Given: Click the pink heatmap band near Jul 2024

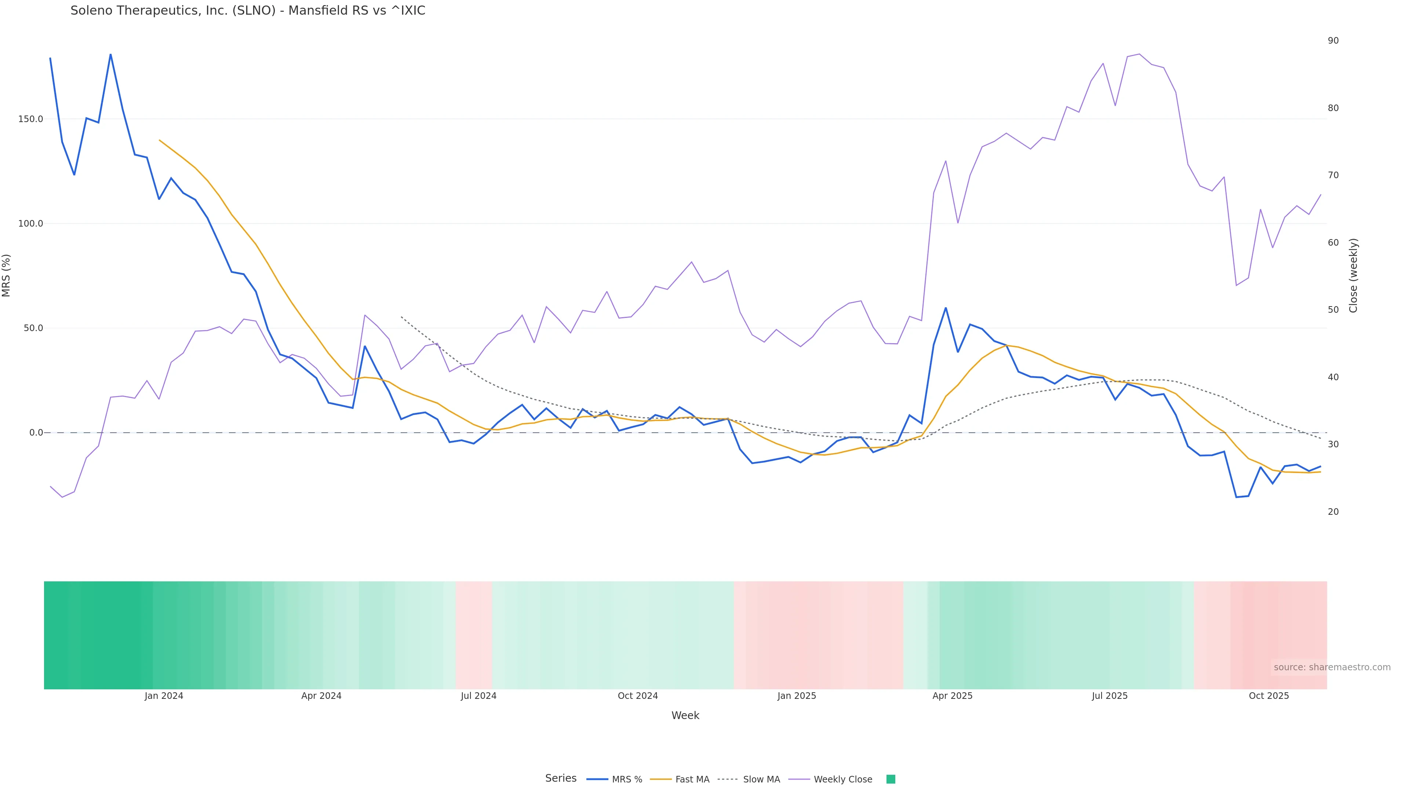Looking at the screenshot, I should coord(474,635).
